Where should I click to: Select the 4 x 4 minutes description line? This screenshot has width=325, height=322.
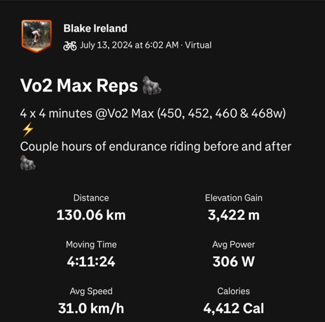pyautogui.click(x=153, y=114)
